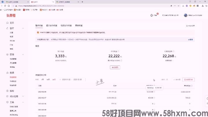Switch to the 图文创作收益 tab
The width and height of the screenshot is (208, 117).
pyautogui.click(x=51, y=25)
